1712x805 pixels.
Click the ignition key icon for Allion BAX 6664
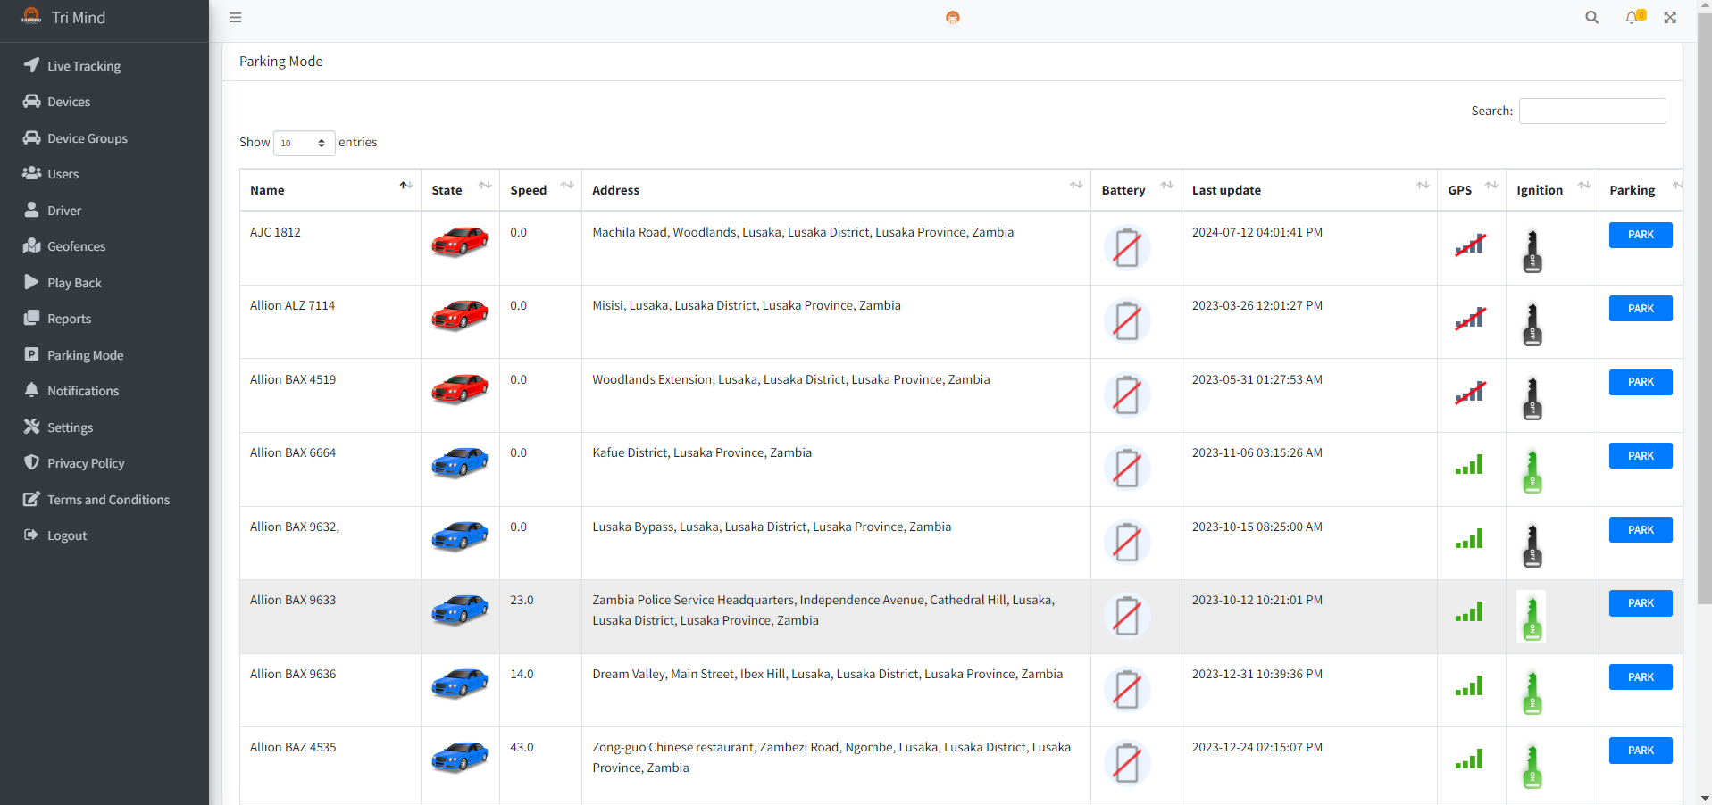coord(1531,469)
